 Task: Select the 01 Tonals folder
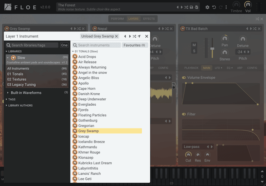[37, 74]
